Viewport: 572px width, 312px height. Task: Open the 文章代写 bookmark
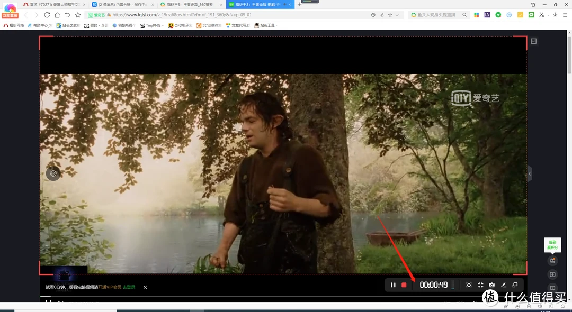click(238, 25)
